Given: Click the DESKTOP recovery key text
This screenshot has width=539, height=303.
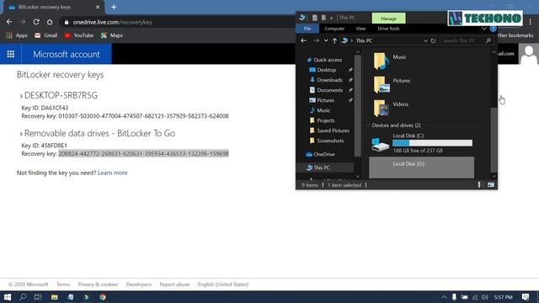Looking at the screenshot, I should 144,116.
